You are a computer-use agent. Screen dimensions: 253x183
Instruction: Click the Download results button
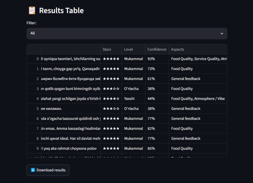pyautogui.click(x=48, y=170)
